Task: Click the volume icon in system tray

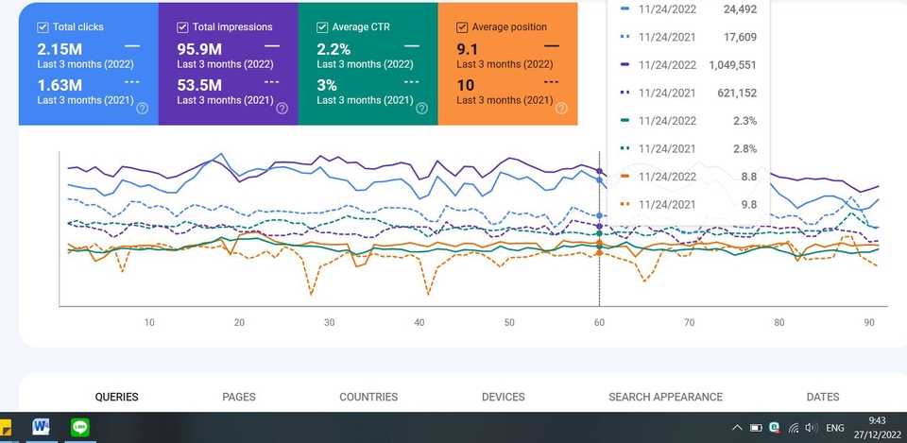Action: [x=810, y=428]
